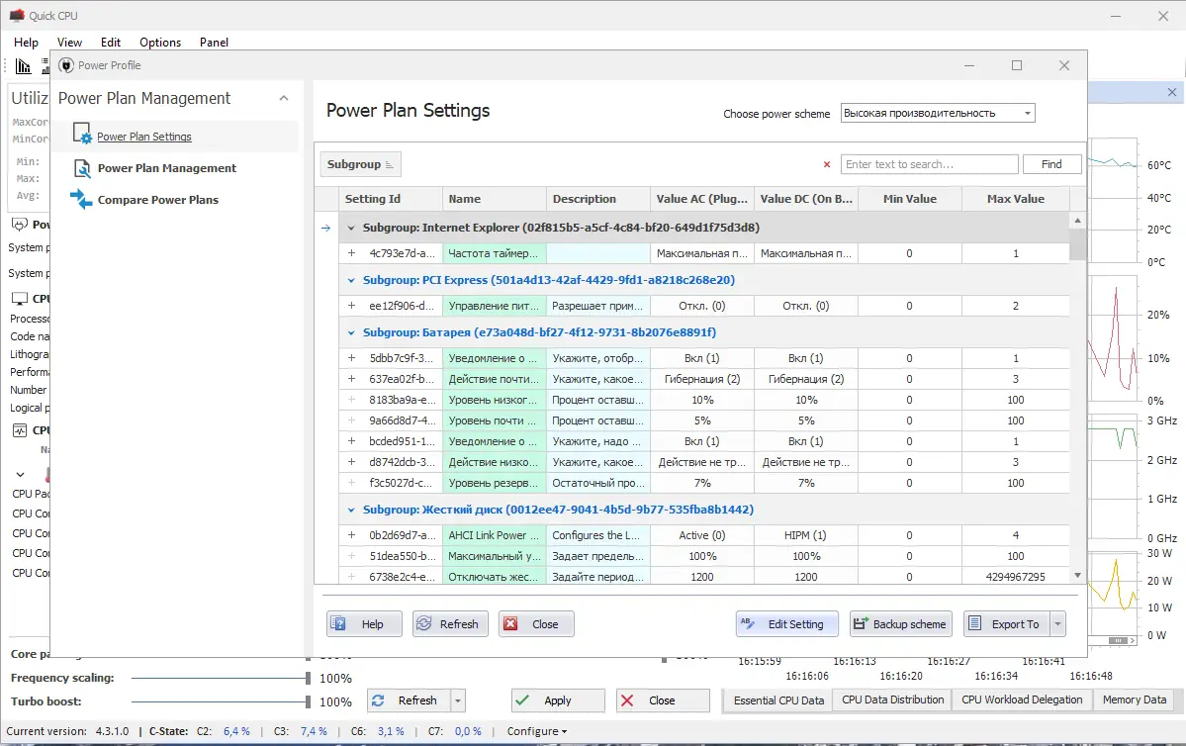Expand row 4c793e7d-a with plus sign
The width and height of the screenshot is (1186, 746).
click(x=352, y=253)
